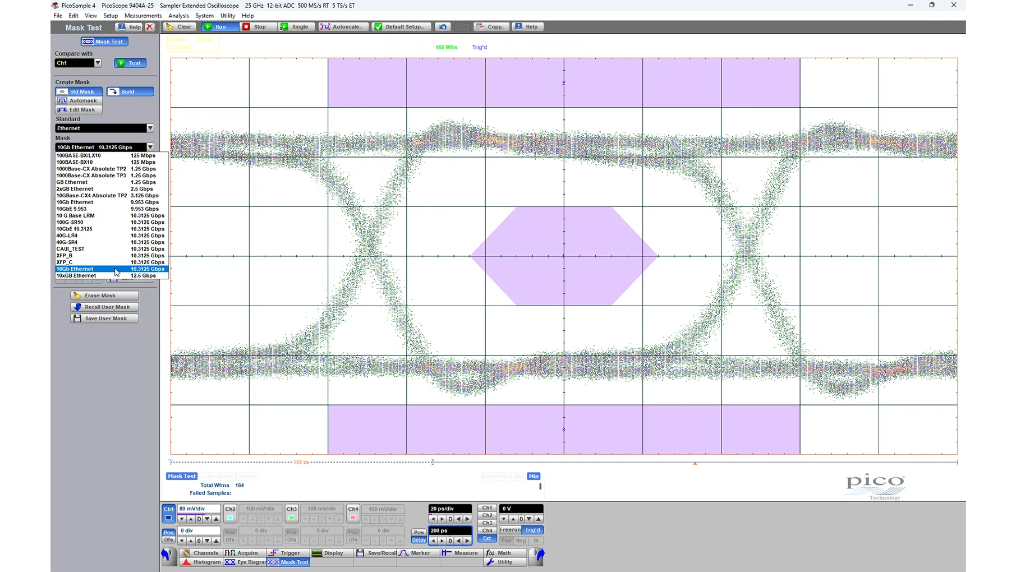
Task: Click the 20 ps/div timebase field
Action: 450,509
